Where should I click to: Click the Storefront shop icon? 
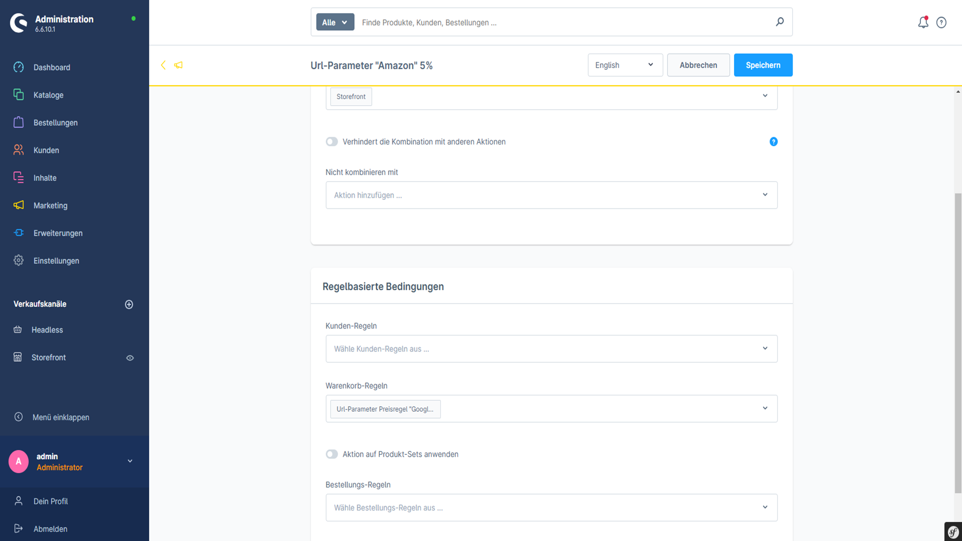coord(18,357)
